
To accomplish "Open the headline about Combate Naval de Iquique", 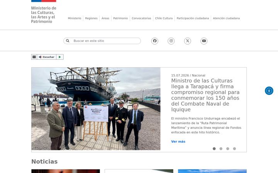I will coord(205,95).
